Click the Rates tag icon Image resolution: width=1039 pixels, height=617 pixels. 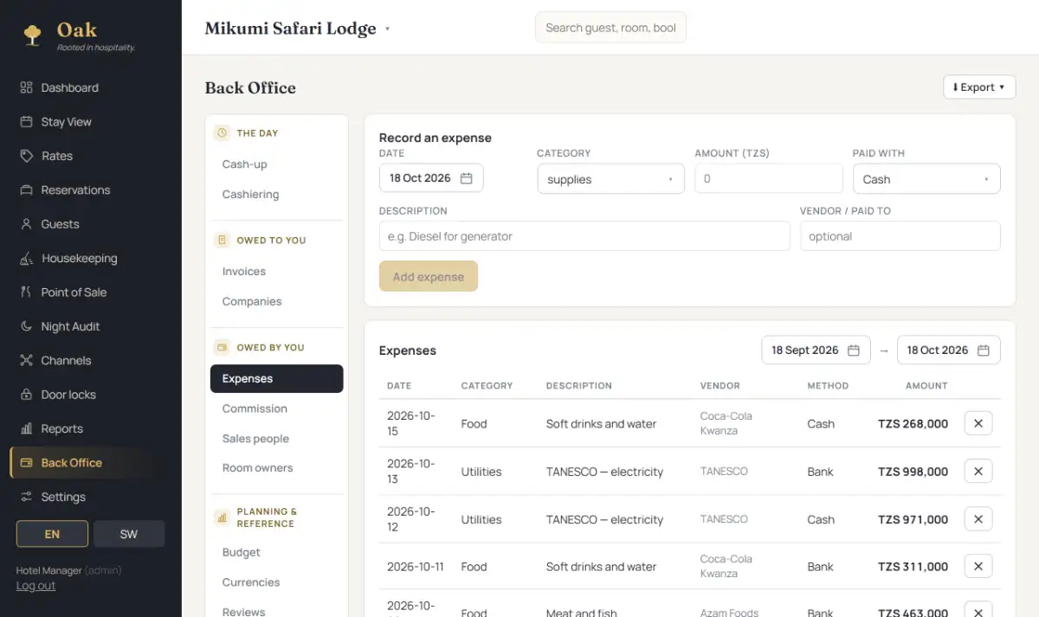point(26,156)
